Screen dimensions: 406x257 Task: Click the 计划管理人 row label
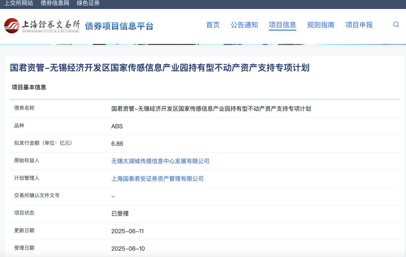click(27, 178)
